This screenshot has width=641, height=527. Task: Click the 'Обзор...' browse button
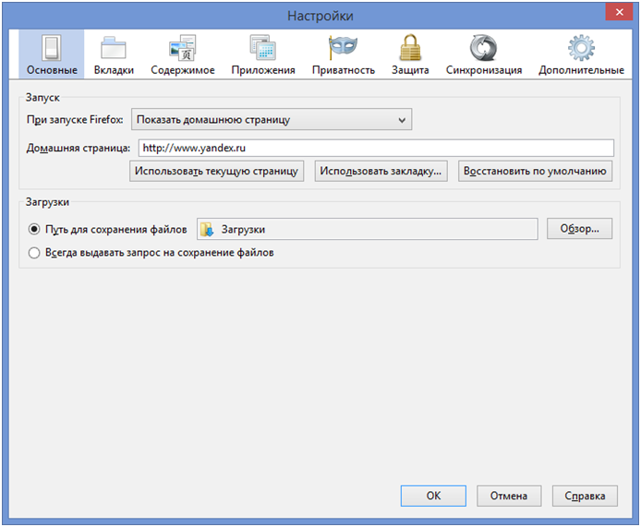pyautogui.click(x=580, y=229)
